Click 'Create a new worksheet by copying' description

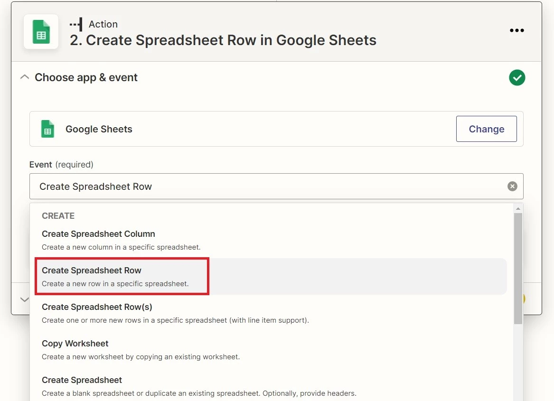[141, 357]
